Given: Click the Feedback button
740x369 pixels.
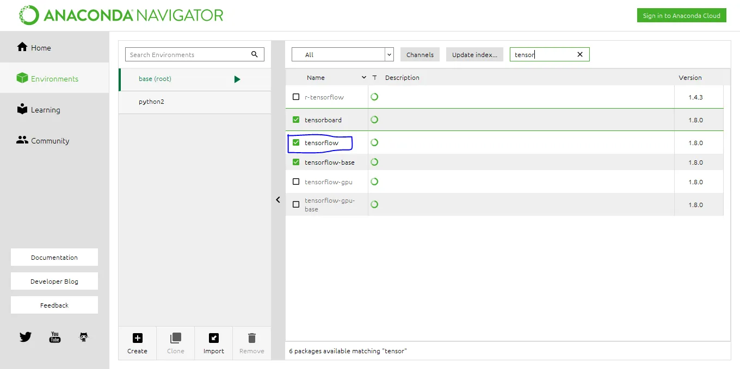Looking at the screenshot, I should point(54,305).
